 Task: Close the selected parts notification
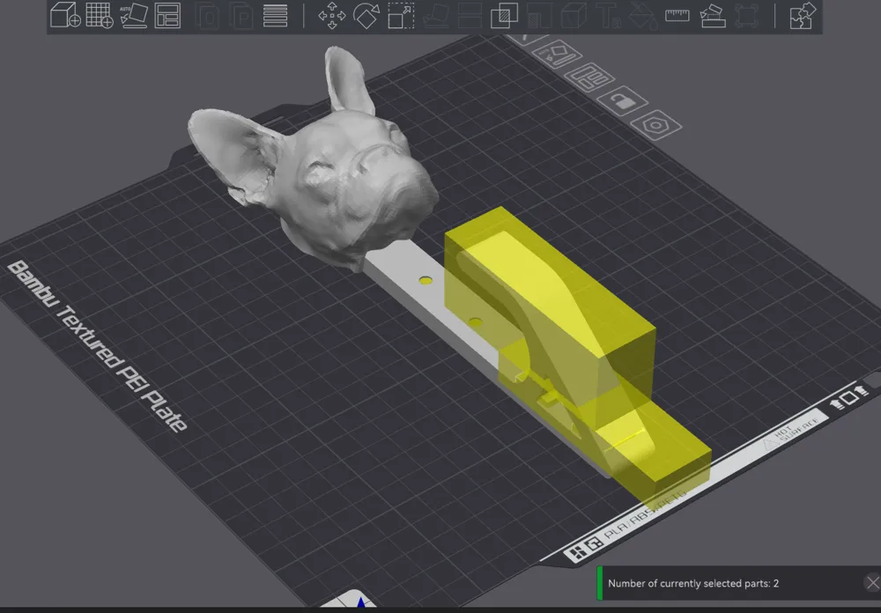tap(872, 583)
